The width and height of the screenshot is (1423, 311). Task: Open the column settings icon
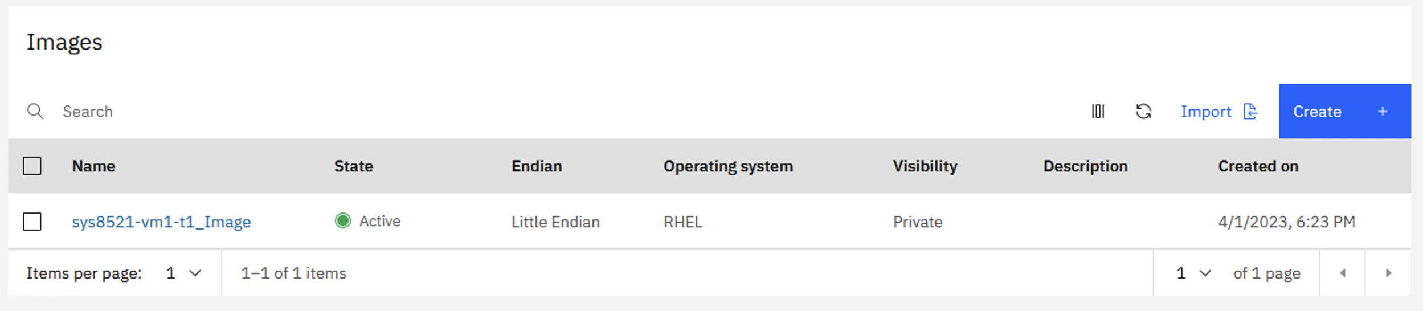(1098, 111)
